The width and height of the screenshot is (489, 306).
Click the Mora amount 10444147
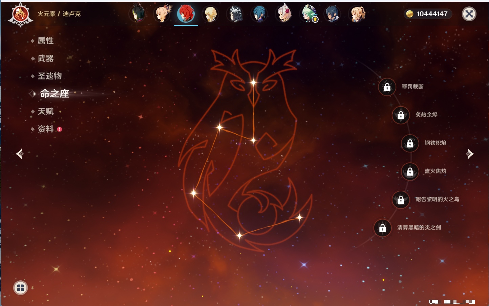432,14
